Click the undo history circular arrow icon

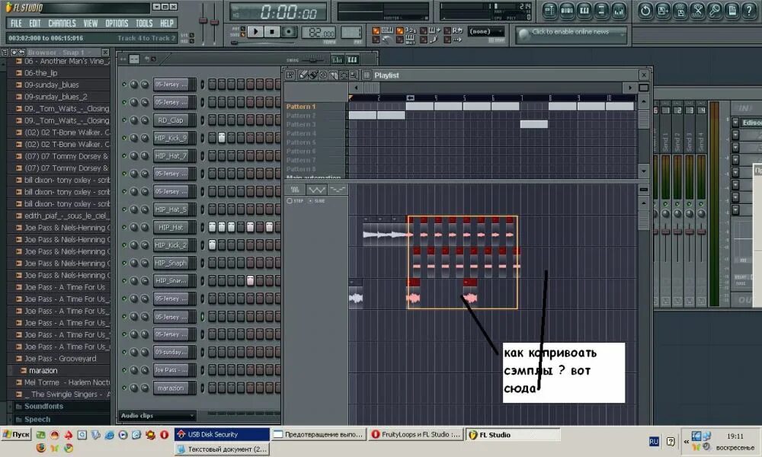click(x=645, y=11)
